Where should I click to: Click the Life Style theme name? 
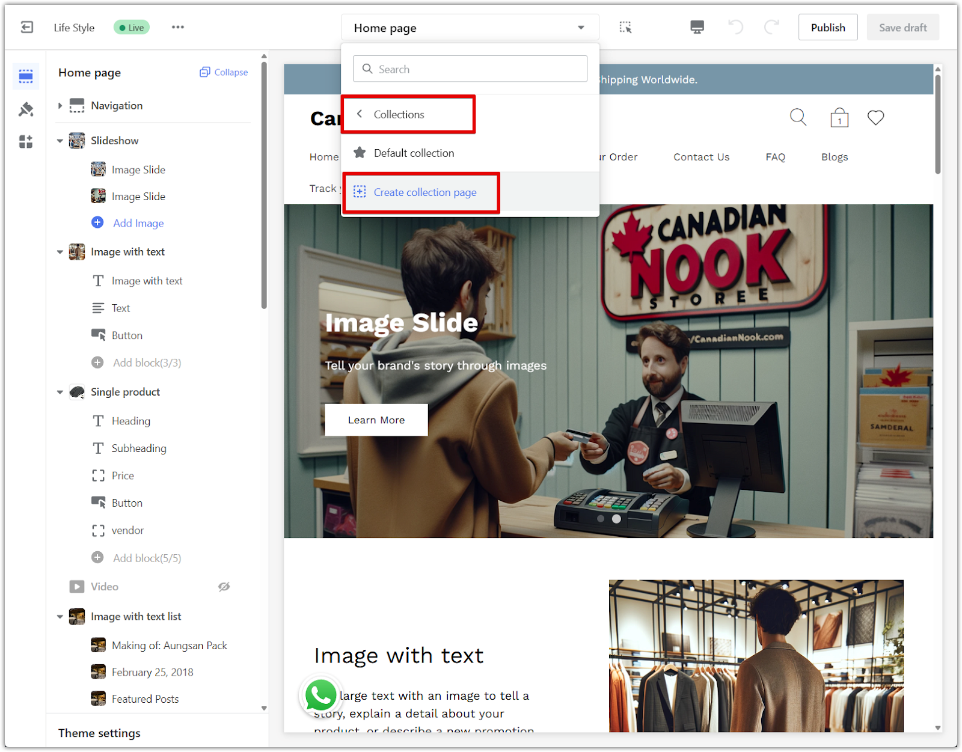click(74, 28)
